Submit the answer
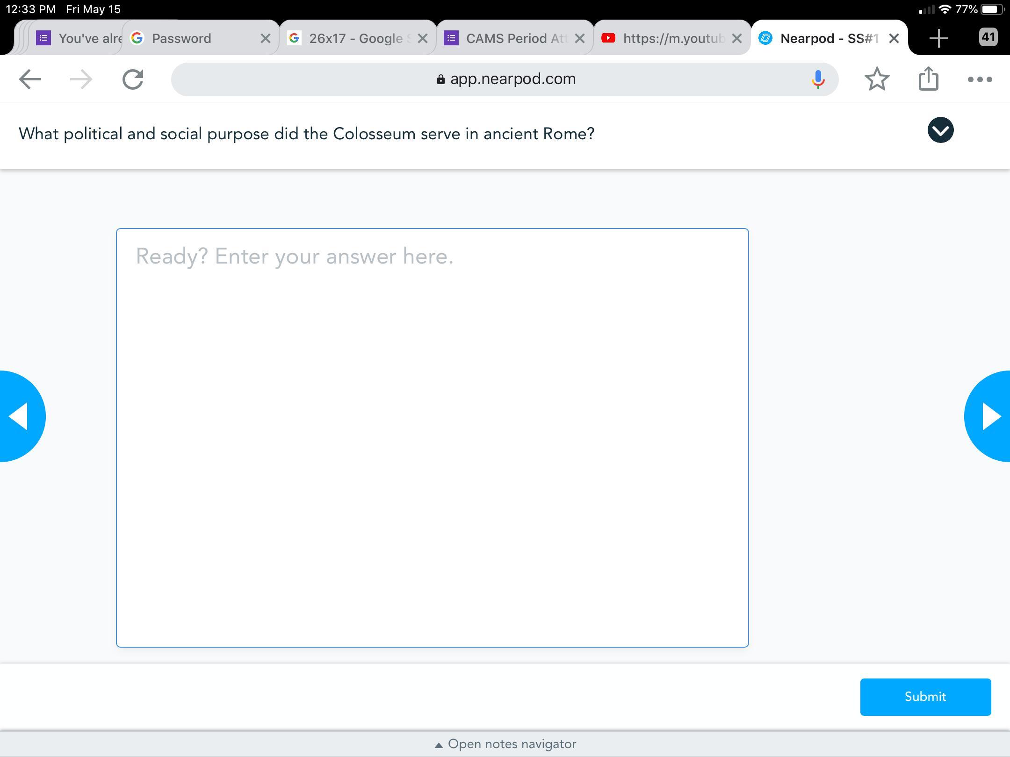The width and height of the screenshot is (1010, 757). (x=925, y=697)
